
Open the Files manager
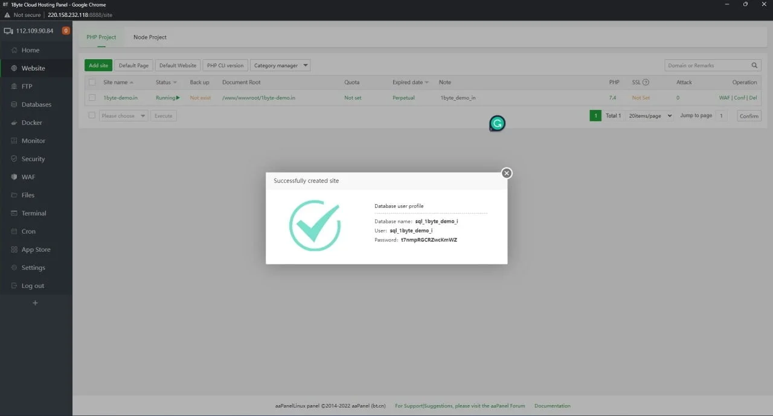(27, 194)
